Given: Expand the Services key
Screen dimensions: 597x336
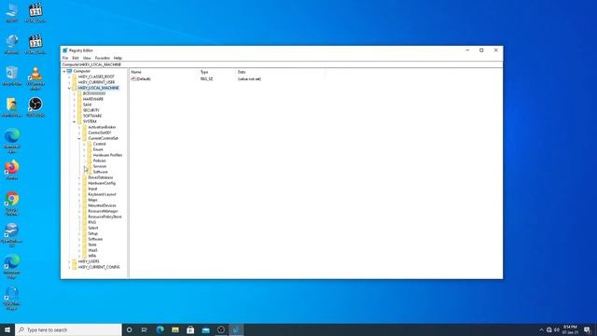Looking at the screenshot, I should [84, 166].
